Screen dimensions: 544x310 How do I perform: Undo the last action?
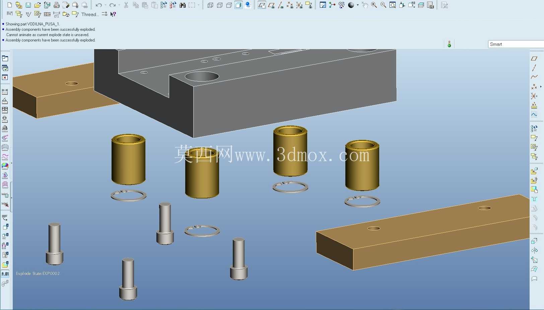[98, 5]
